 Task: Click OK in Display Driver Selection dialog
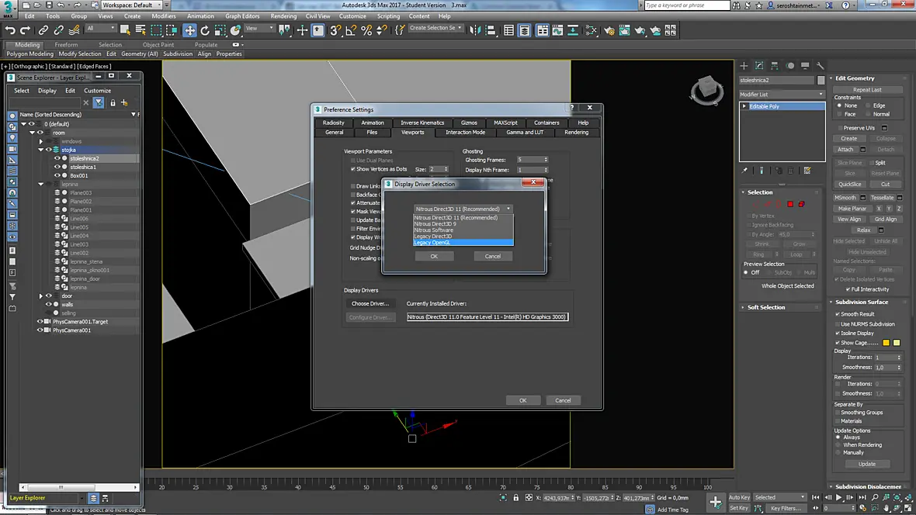pos(434,256)
